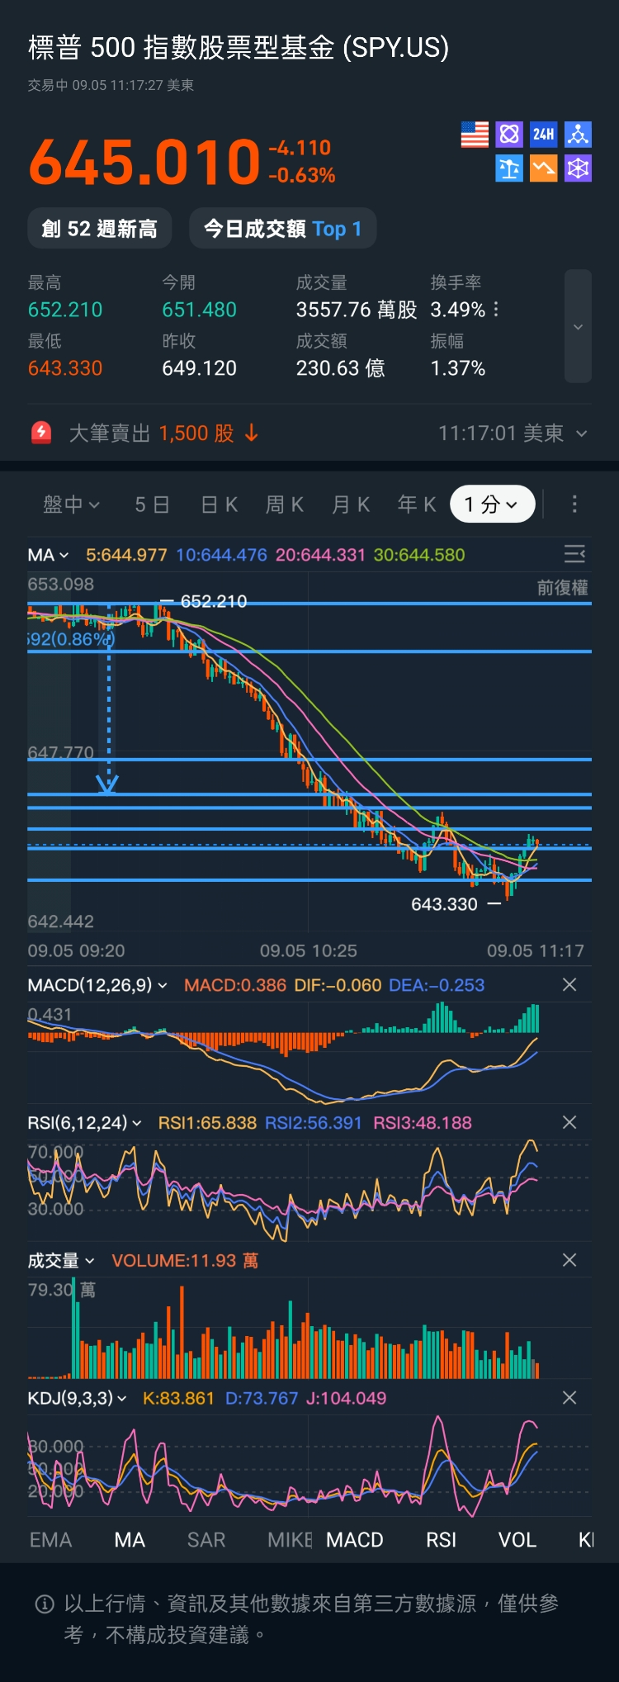Expand the 盤中 session dropdown
This screenshot has width=619, height=1682.
[71, 505]
